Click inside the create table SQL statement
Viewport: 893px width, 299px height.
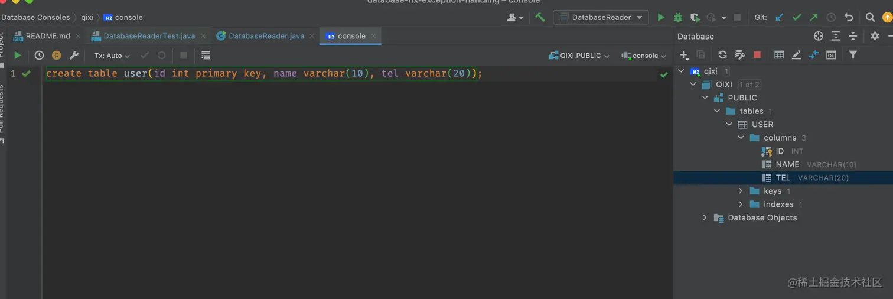click(x=264, y=74)
